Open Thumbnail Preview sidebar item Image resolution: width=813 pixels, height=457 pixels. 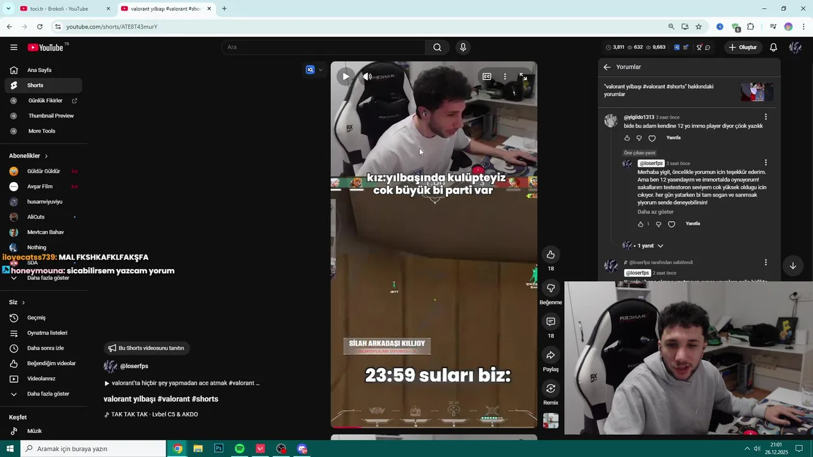pyautogui.click(x=43, y=116)
